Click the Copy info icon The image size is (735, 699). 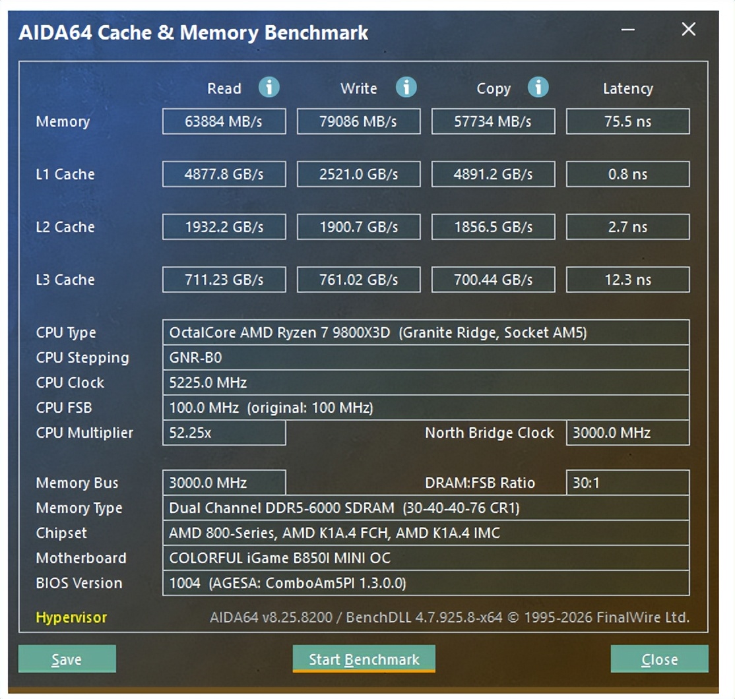[x=538, y=87]
